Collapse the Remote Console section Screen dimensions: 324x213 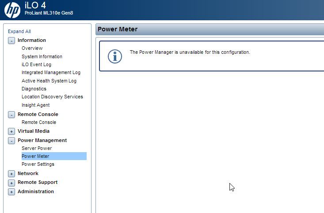point(11,115)
